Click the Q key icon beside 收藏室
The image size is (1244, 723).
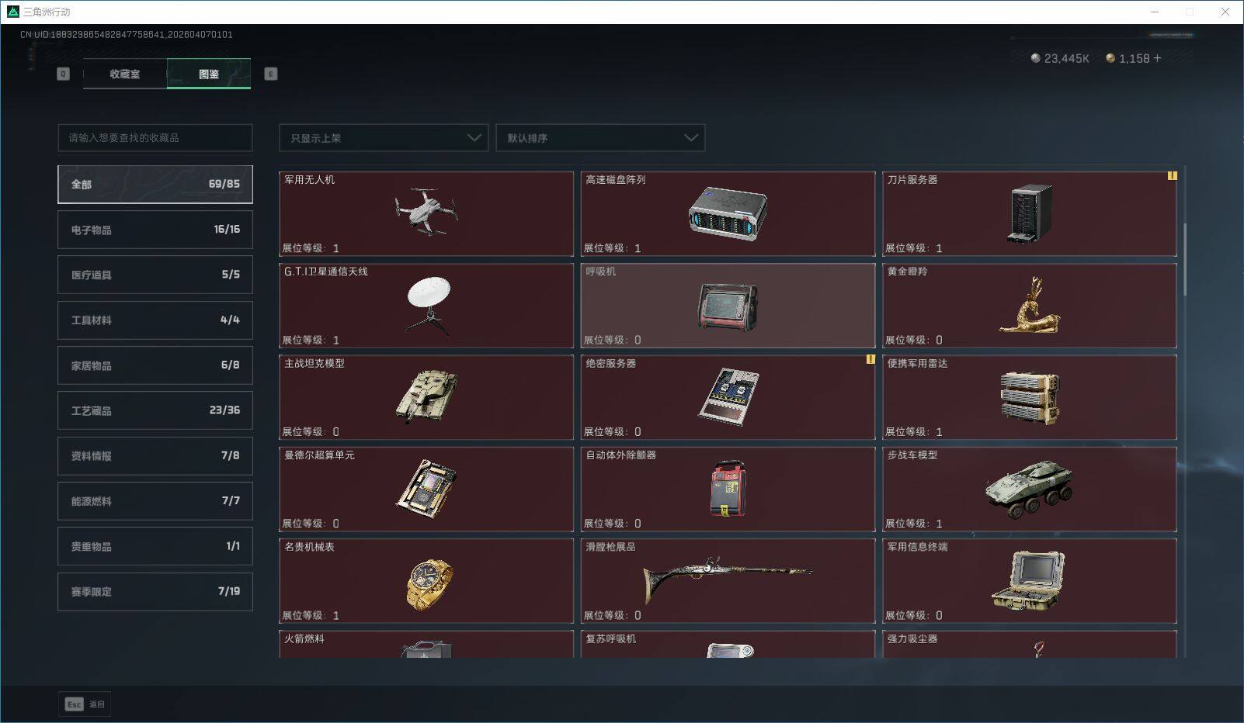pyautogui.click(x=64, y=74)
